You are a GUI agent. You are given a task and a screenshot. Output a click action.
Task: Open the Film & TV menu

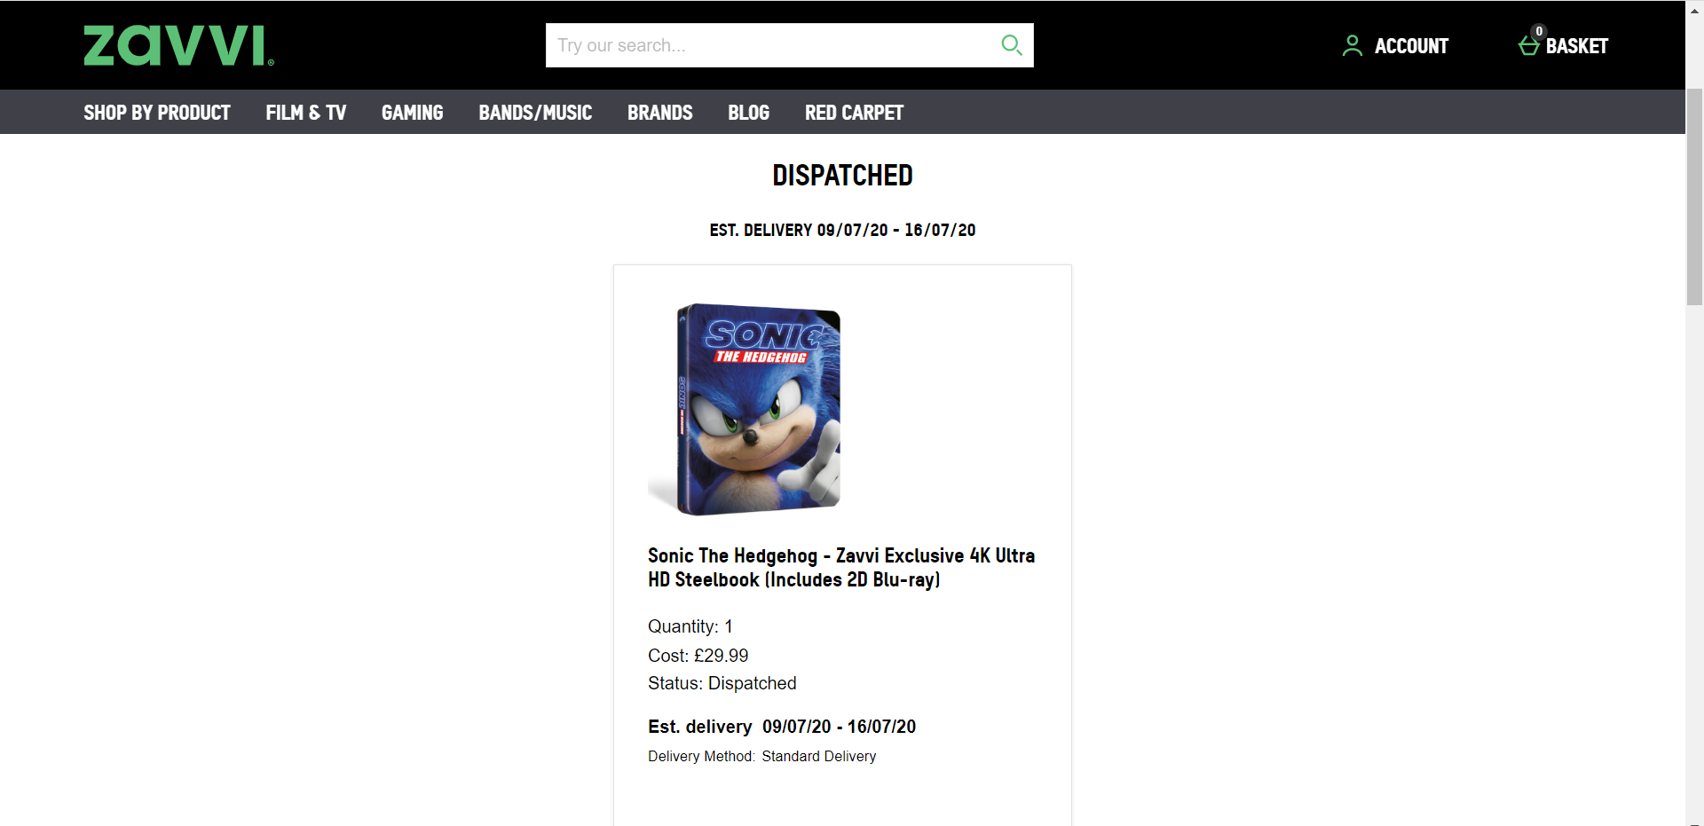[305, 113]
